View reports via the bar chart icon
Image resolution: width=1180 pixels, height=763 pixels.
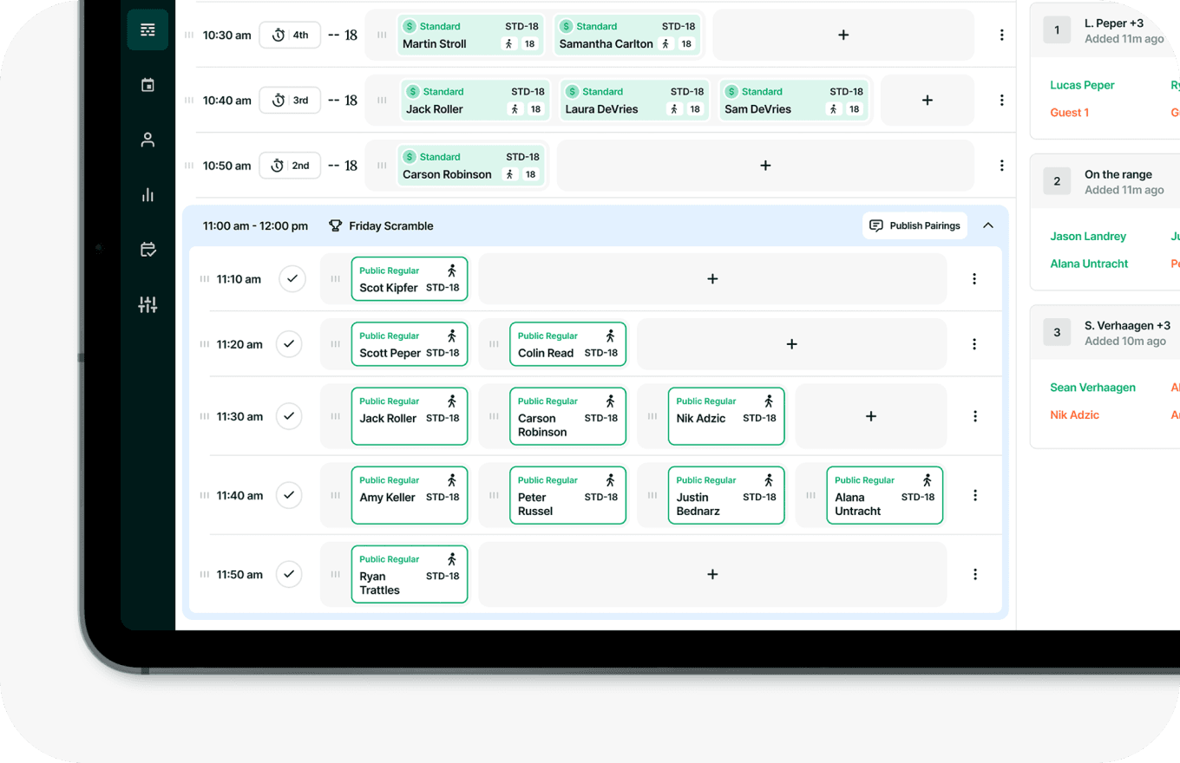pos(147,194)
